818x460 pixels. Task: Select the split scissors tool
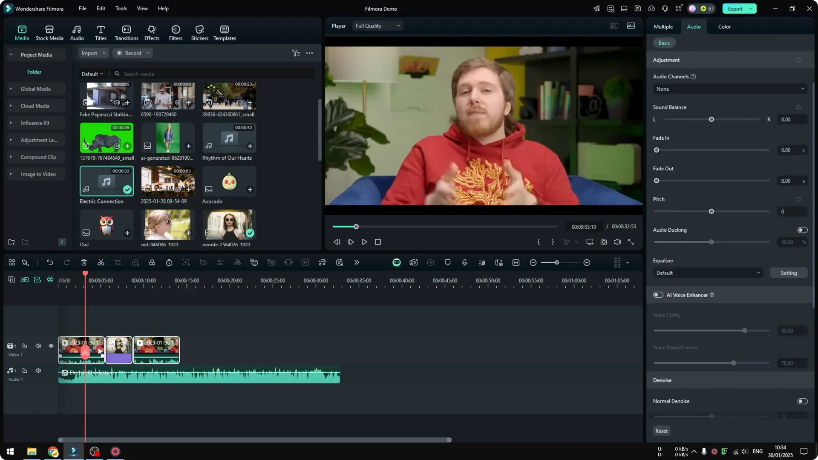[101, 262]
